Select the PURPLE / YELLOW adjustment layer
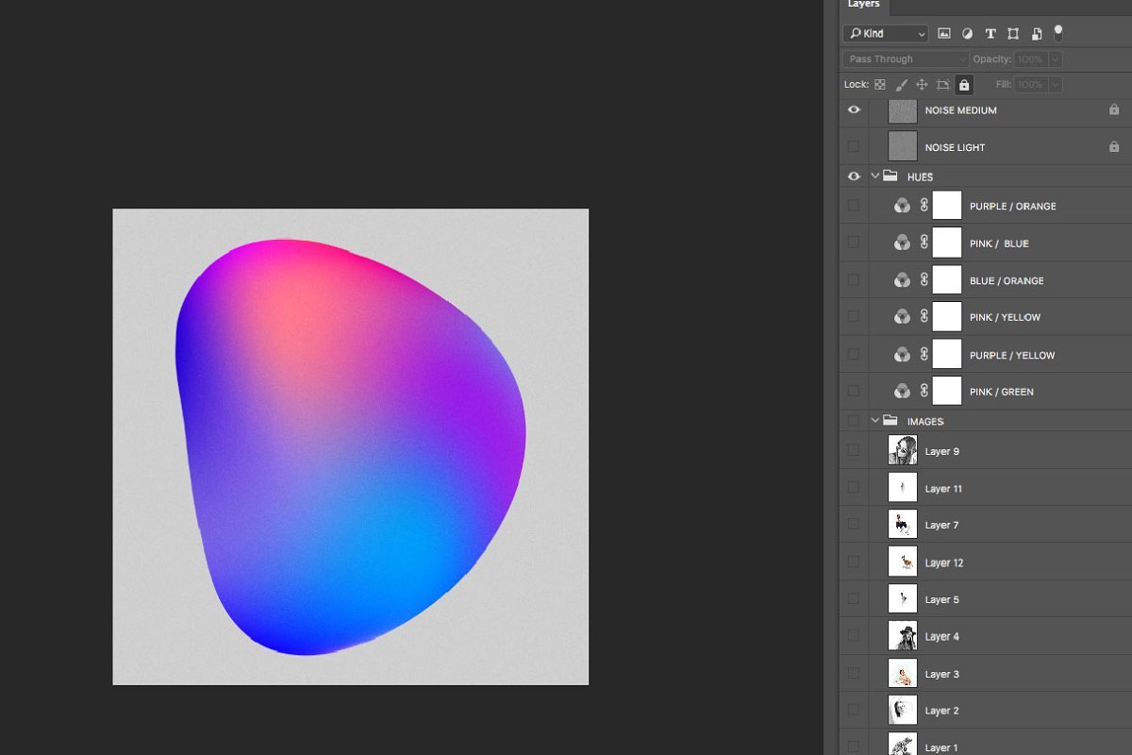The width and height of the screenshot is (1132, 755). (x=1012, y=355)
